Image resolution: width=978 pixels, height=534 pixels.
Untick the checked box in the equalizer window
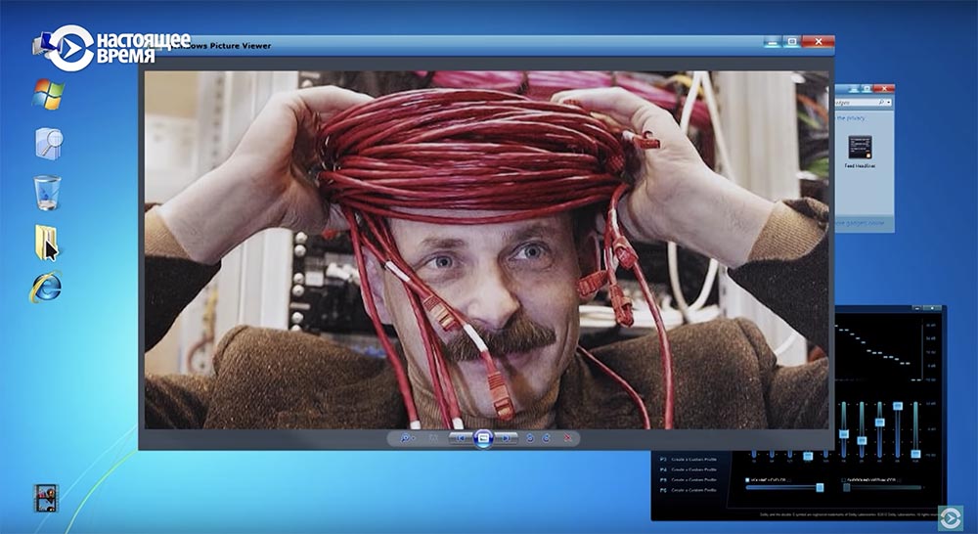tap(747, 480)
